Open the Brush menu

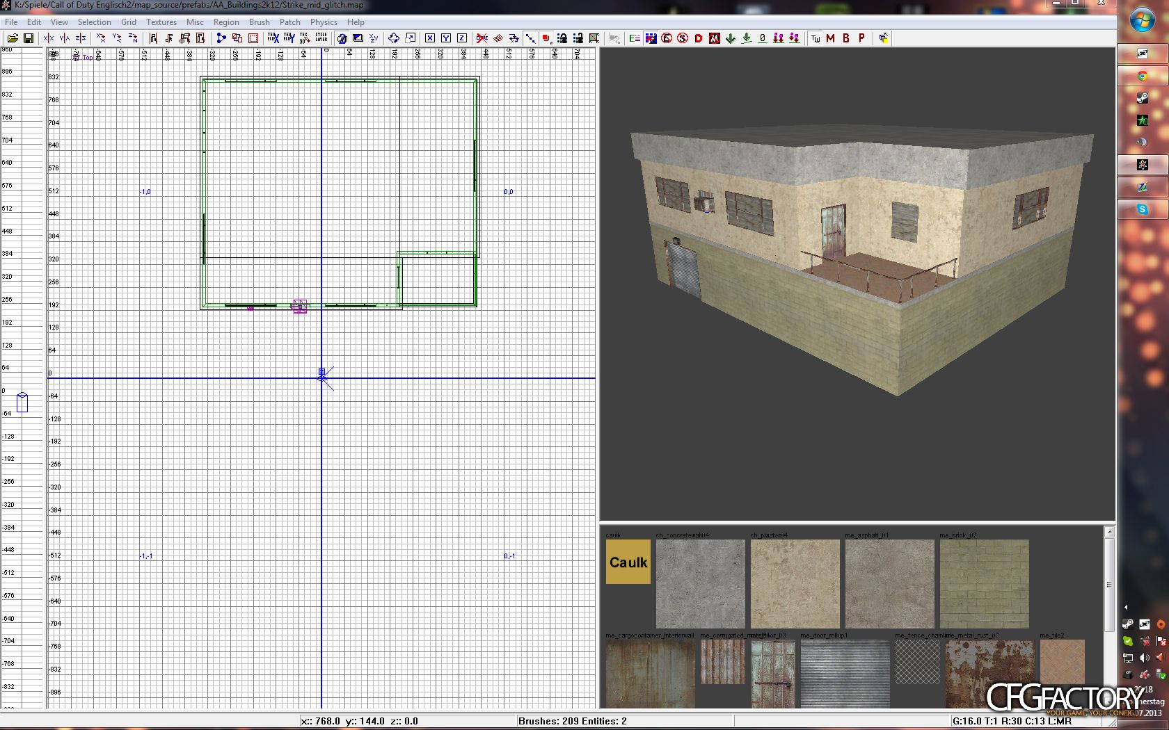pos(260,22)
